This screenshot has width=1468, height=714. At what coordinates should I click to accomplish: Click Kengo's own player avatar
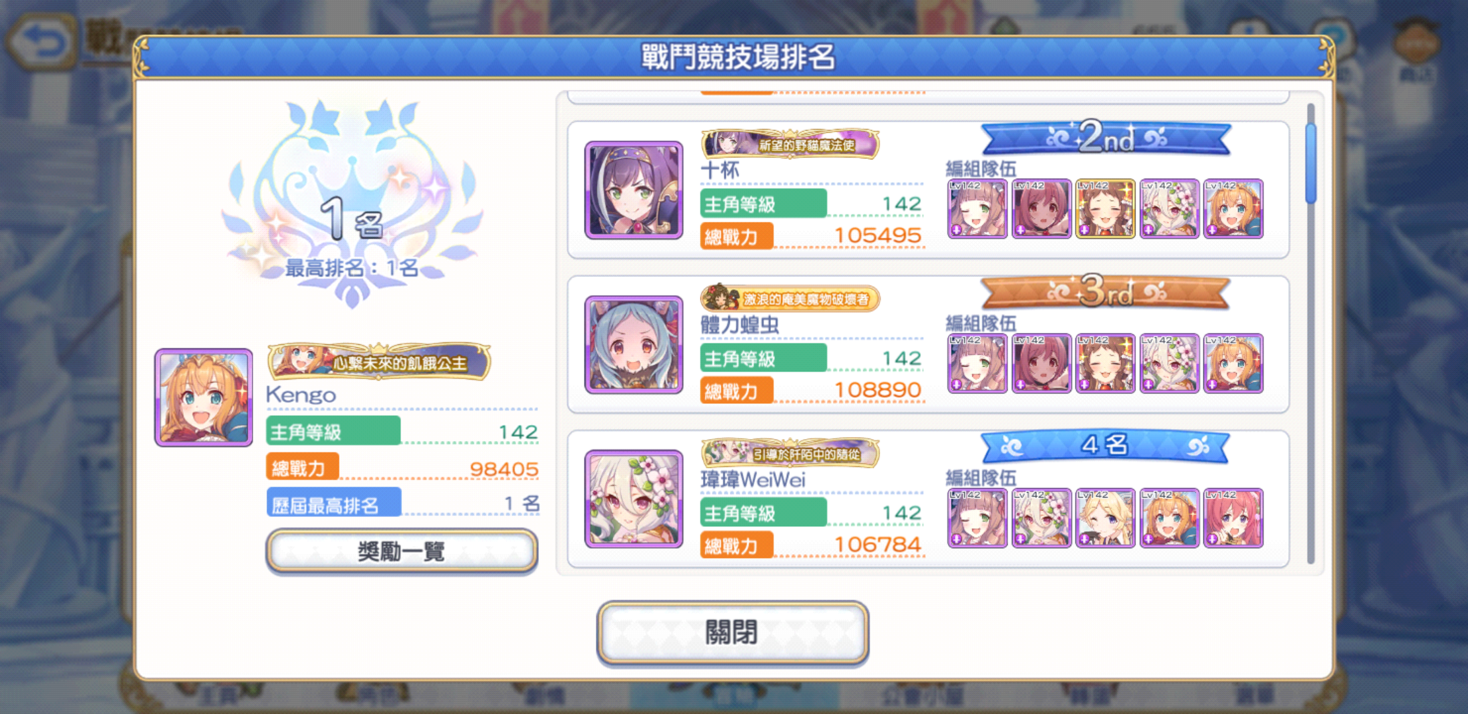pyautogui.click(x=204, y=397)
